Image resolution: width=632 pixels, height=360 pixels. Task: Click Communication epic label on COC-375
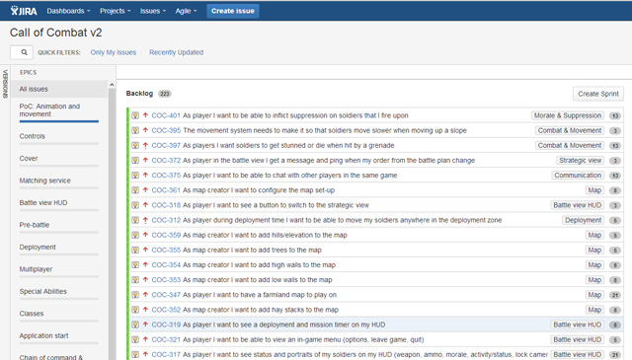[578, 176]
